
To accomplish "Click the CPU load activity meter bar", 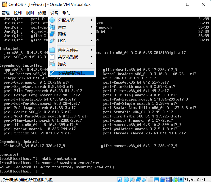I will pyautogui.click(x=171, y=179).
